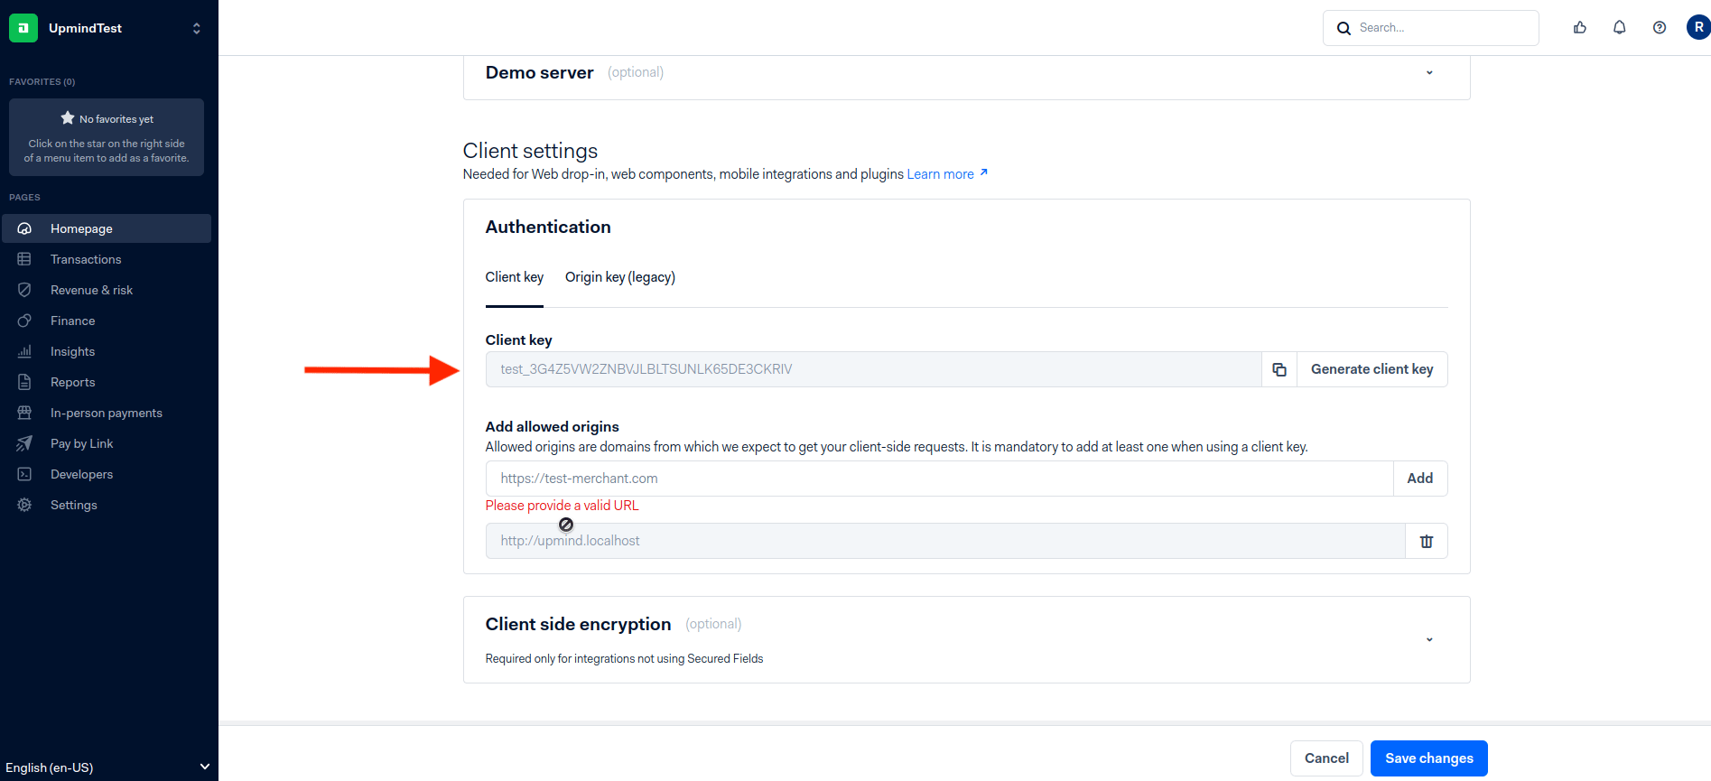Click the Add origin button
1711x781 pixels.
(x=1420, y=479)
